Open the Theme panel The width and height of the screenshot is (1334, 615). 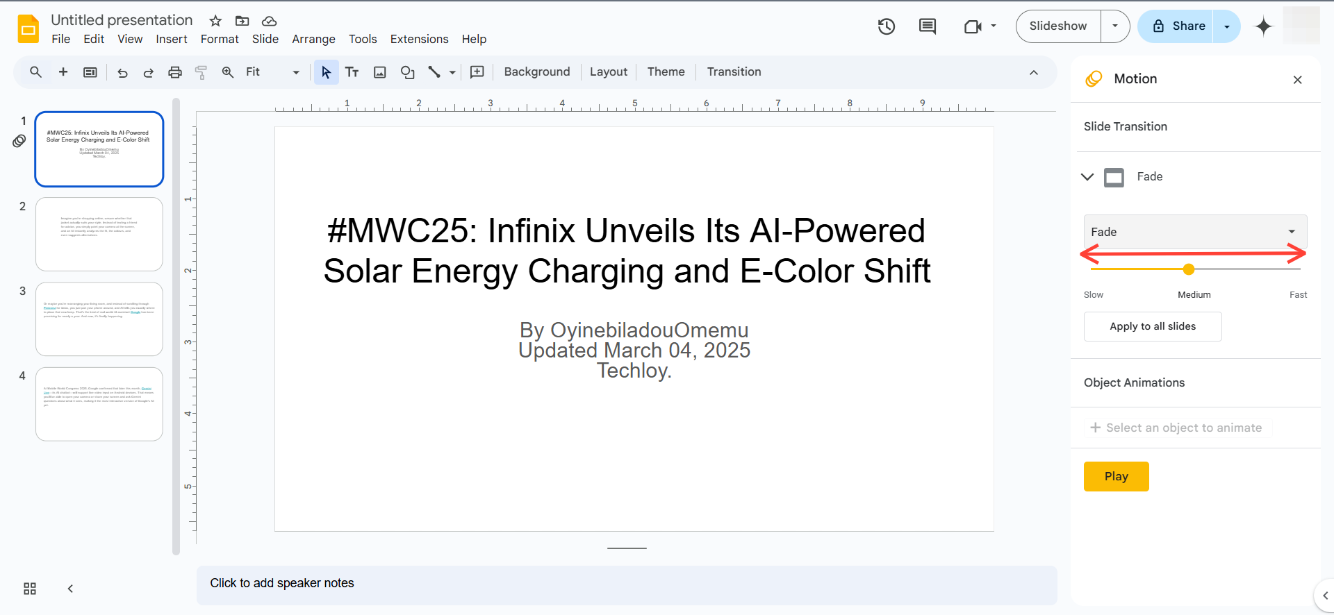point(666,72)
